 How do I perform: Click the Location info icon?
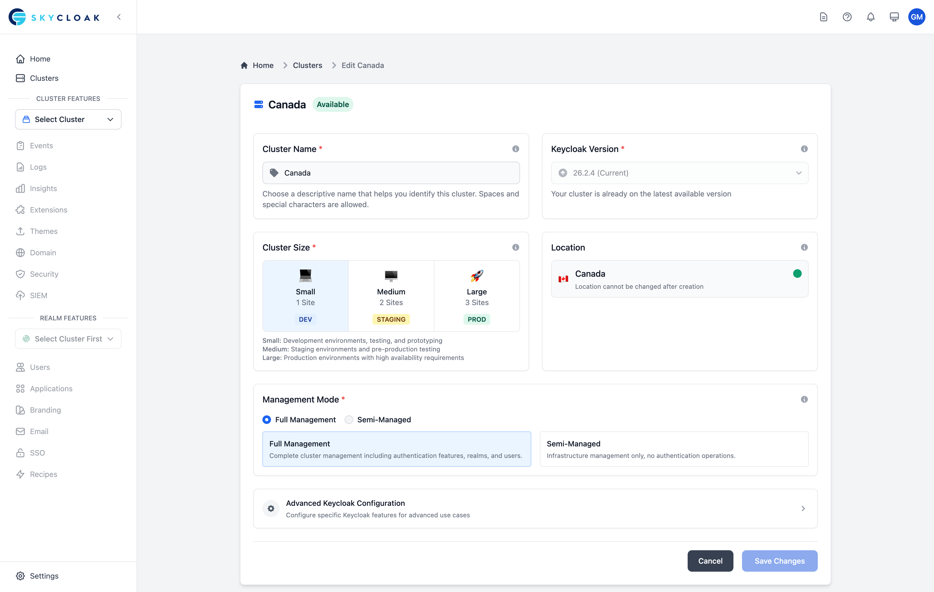tap(804, 247)
